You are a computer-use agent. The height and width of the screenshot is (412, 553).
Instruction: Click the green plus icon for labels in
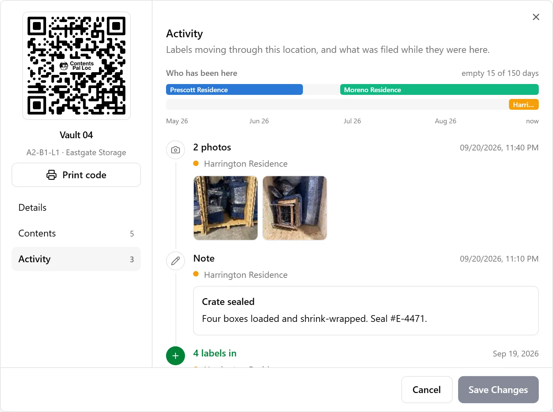point(176,356)
